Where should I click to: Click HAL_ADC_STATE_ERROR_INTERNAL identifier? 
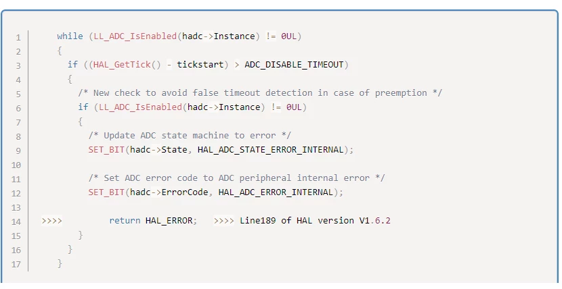(271, 150)
